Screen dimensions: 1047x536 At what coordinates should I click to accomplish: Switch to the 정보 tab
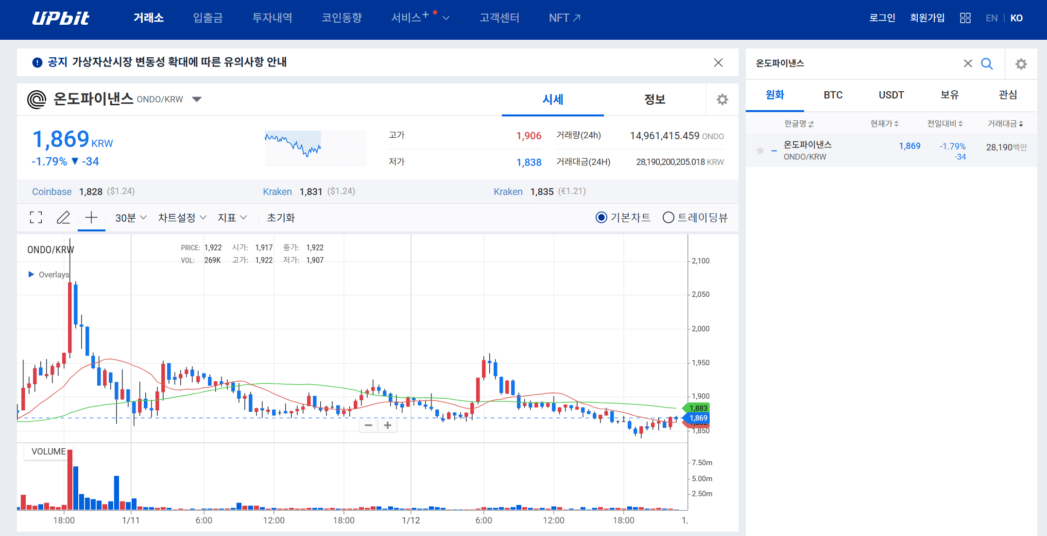pyautogui.click(x=654, y=99)
